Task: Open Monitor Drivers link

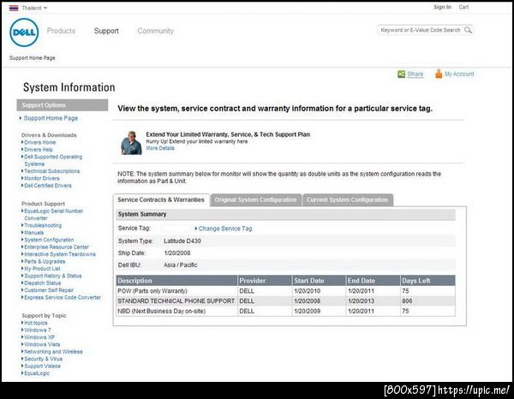Action: 42,179
